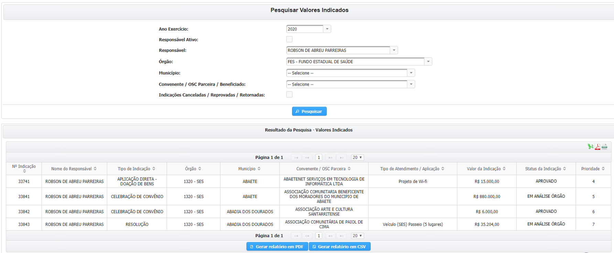Click the Pesquisar button
Screen dimensions: 614x253
(309, 111)
